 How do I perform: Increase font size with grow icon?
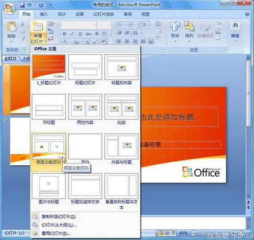pos(88,42)
